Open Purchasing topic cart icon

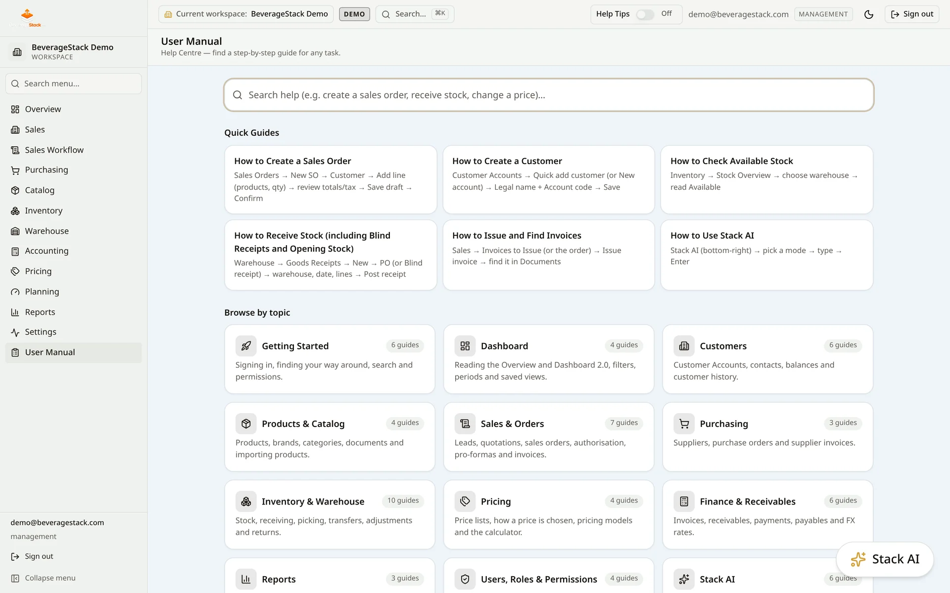[x=684, y=424]
